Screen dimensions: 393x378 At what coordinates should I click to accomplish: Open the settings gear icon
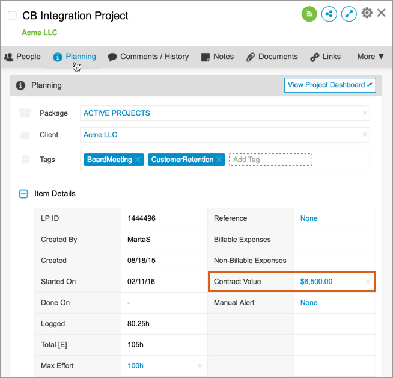[x=367, y=13]
